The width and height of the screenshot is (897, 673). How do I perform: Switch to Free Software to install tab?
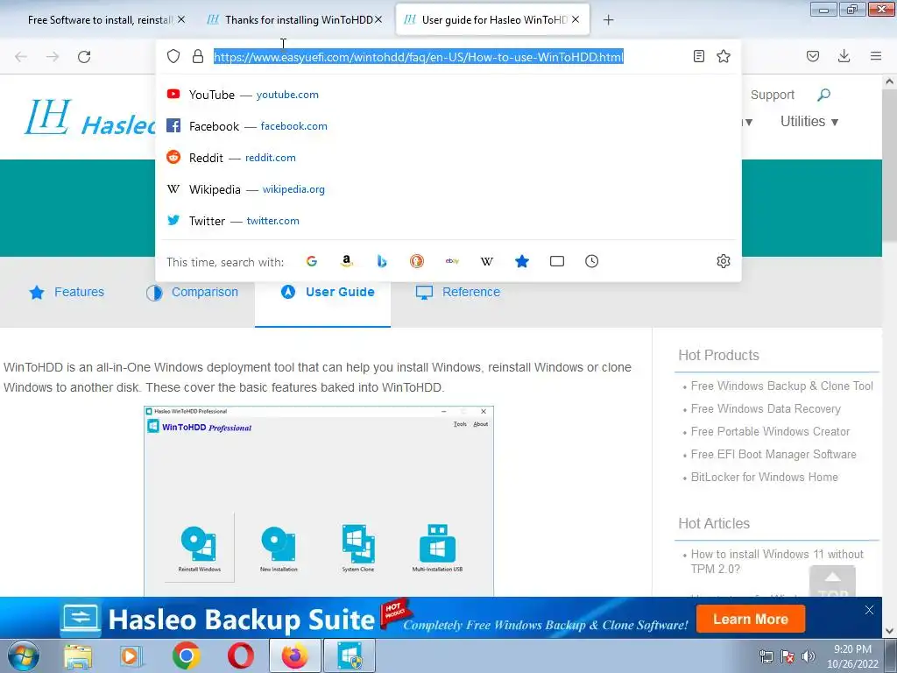(100, 20)
